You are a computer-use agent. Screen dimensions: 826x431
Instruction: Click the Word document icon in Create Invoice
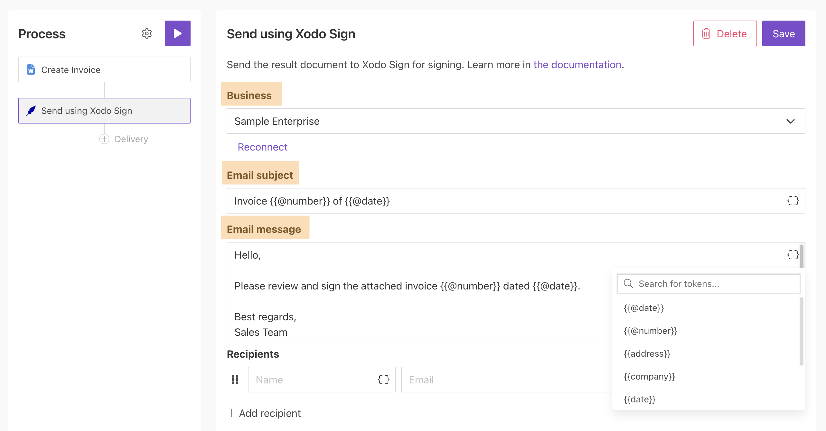coord(31,69)
